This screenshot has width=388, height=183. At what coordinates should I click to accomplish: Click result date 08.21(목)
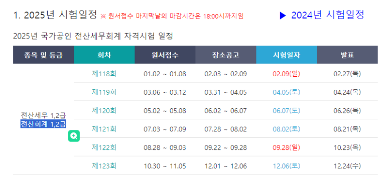click(347, 129)
